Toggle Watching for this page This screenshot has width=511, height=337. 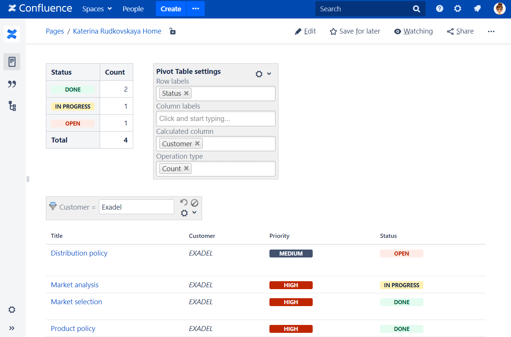(x=413, y=31)
